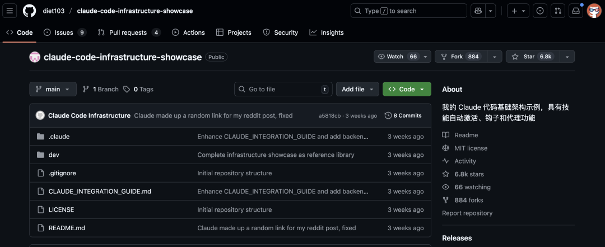This screenshot has height=247, width=605.
Task: Switch to the Pull requests tab
Action: click(x=128, y=32)
